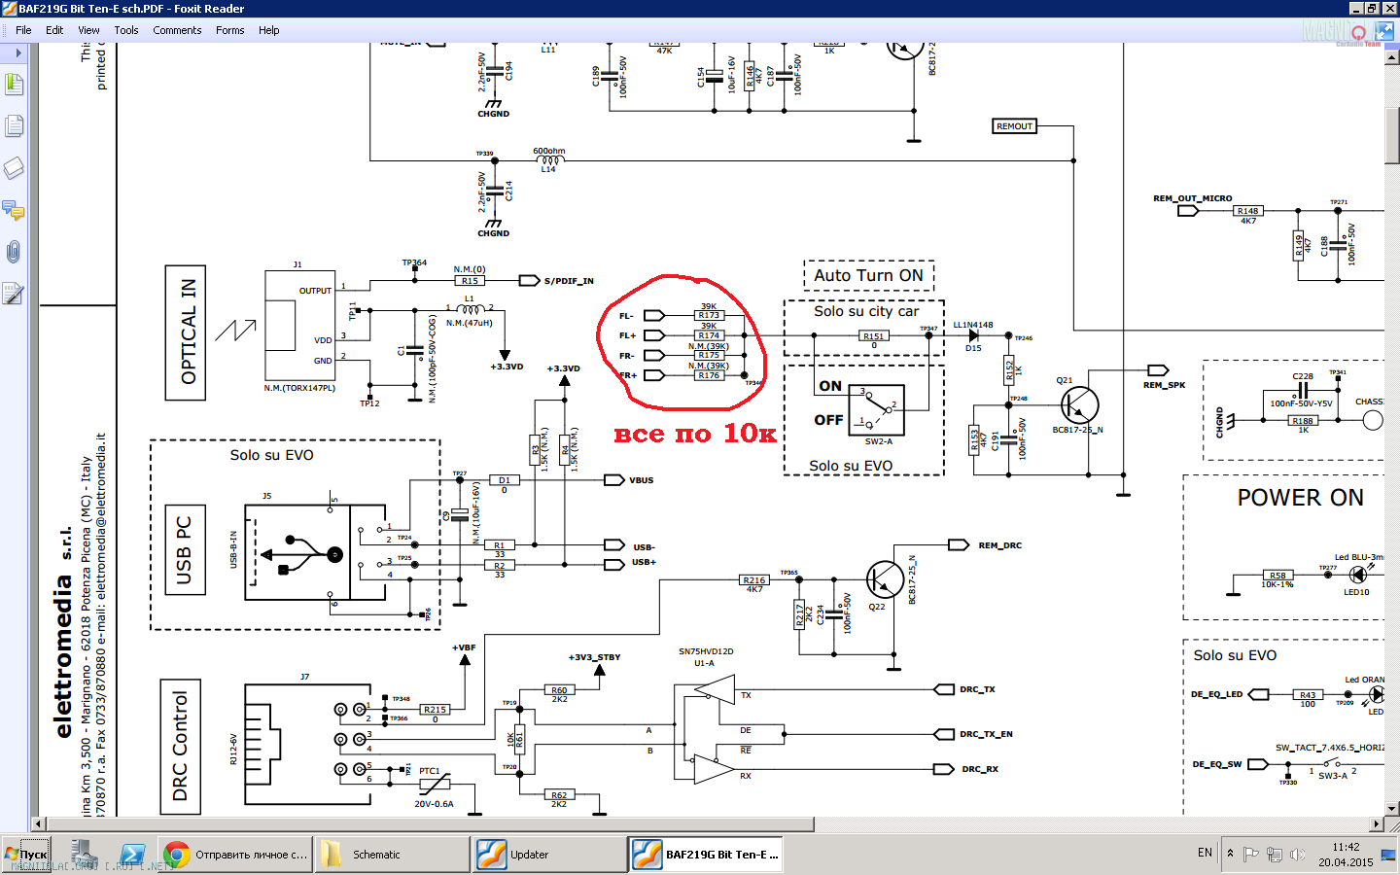The width and height of the screenshot is (1400, 875).
Task: Open the Signatures panel icon
Action: pos(14,294)
